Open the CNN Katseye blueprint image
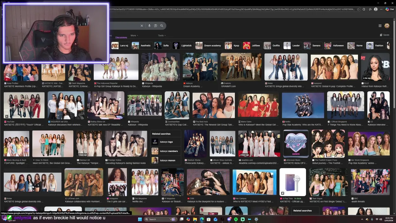396x223 pixels. pyautogui.click(x=208, y=182)
